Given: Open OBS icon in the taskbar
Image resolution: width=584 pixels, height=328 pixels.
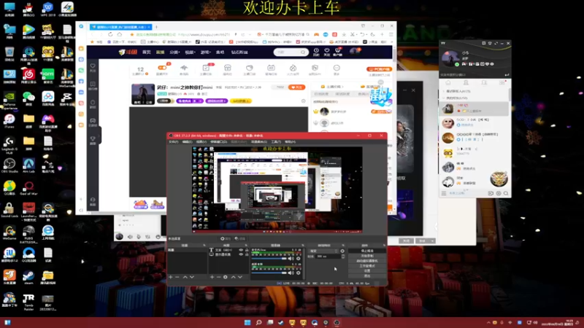Looking at the screenshot, I should (337, 322).
